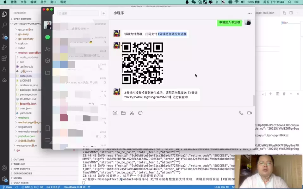Viewport: 303px width, 189px height.
Task: Open the 文件 menu in menu bar
Action: [23, 2]
